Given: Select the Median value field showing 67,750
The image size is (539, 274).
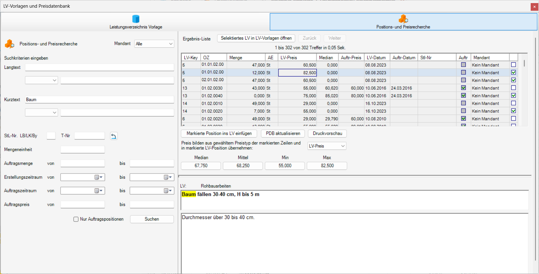Looking at the screenshot, I should tap(201, 166).
